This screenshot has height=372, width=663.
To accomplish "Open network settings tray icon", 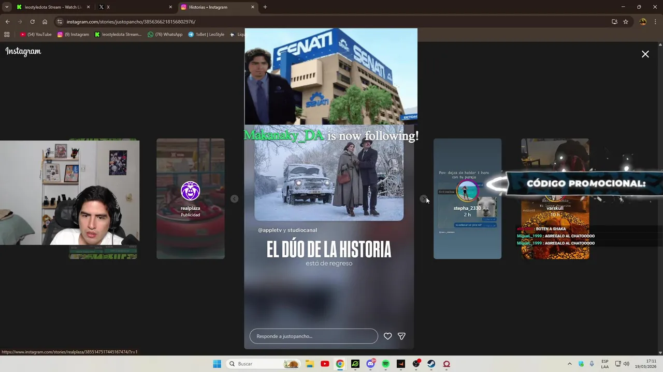I will [618, 364].
